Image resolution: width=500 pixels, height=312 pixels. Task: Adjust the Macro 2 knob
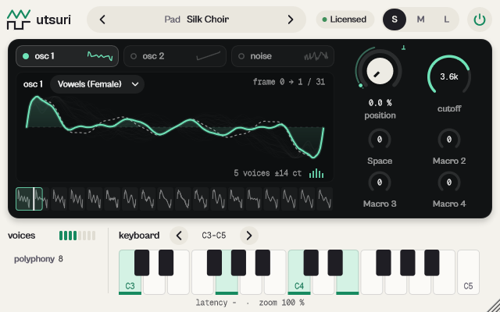(x=449, y=140)
